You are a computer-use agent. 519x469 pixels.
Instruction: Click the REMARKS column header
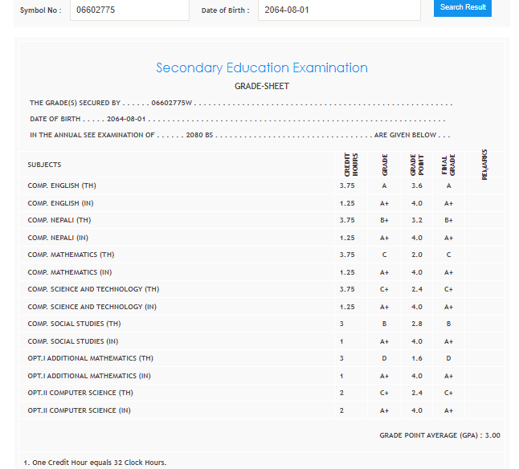484,163
